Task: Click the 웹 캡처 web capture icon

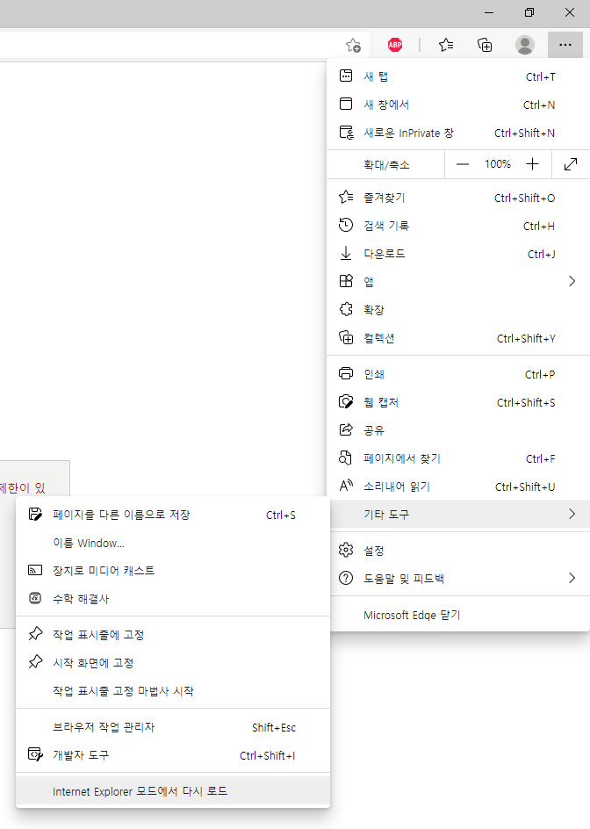Action: click(346, 402)
